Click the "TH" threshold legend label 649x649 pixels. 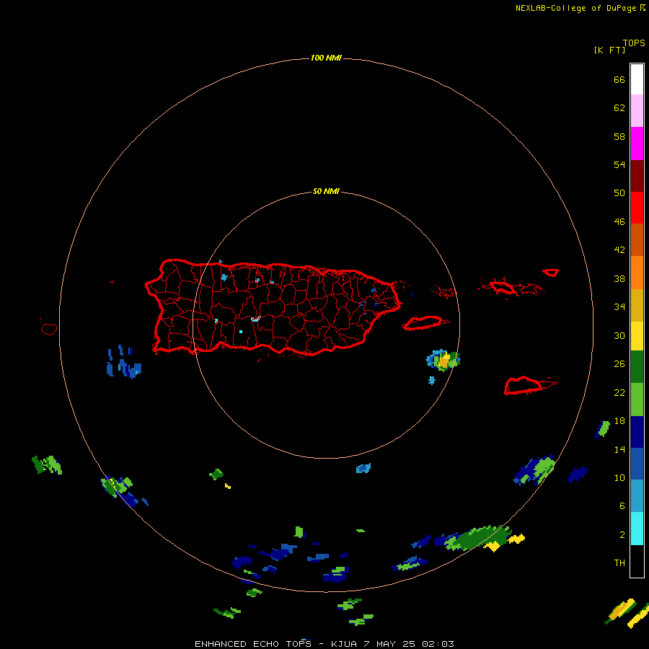(619, 562)
